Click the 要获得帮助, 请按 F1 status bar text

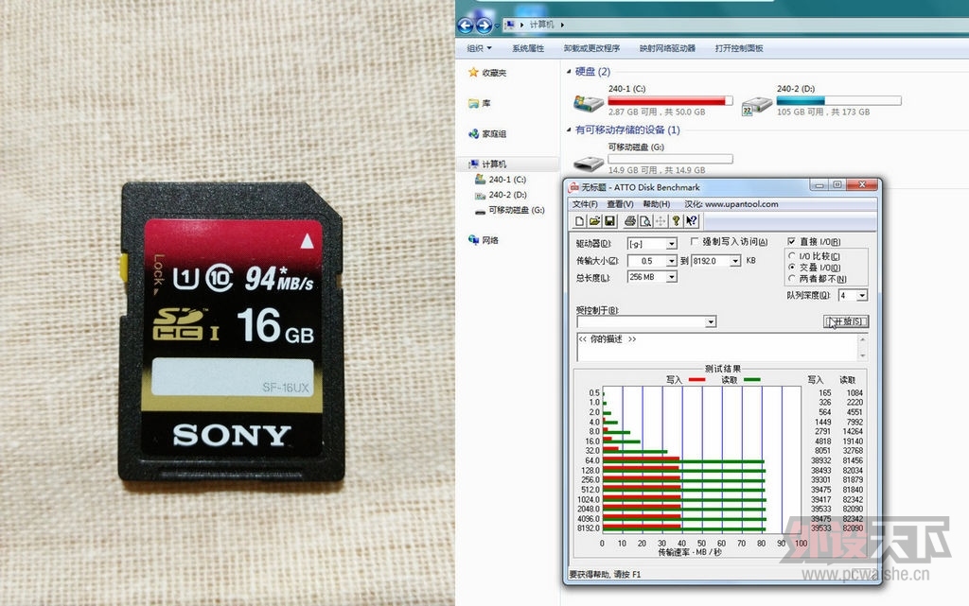[605, 575]
